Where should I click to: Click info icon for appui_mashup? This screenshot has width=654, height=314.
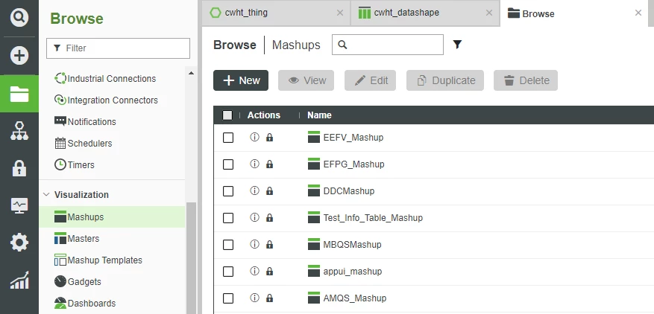click(254, 271)
